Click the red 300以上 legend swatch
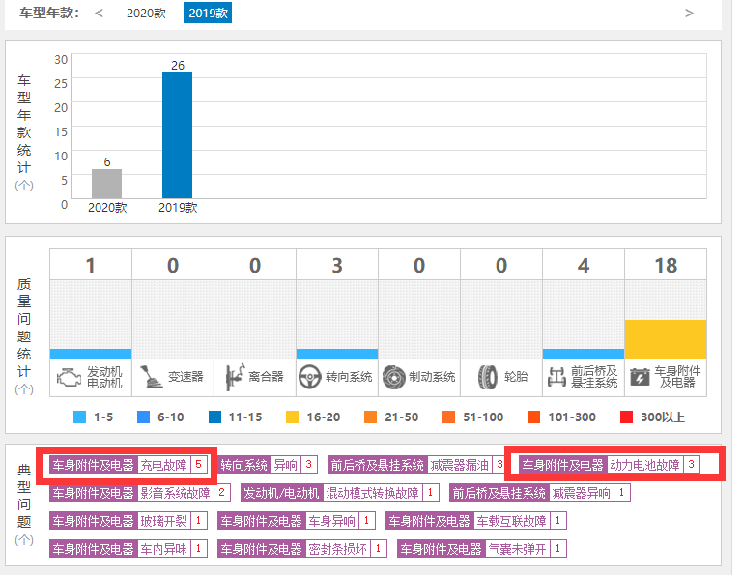The width and height of the screenshot is (742, 575). pos(626,417)
